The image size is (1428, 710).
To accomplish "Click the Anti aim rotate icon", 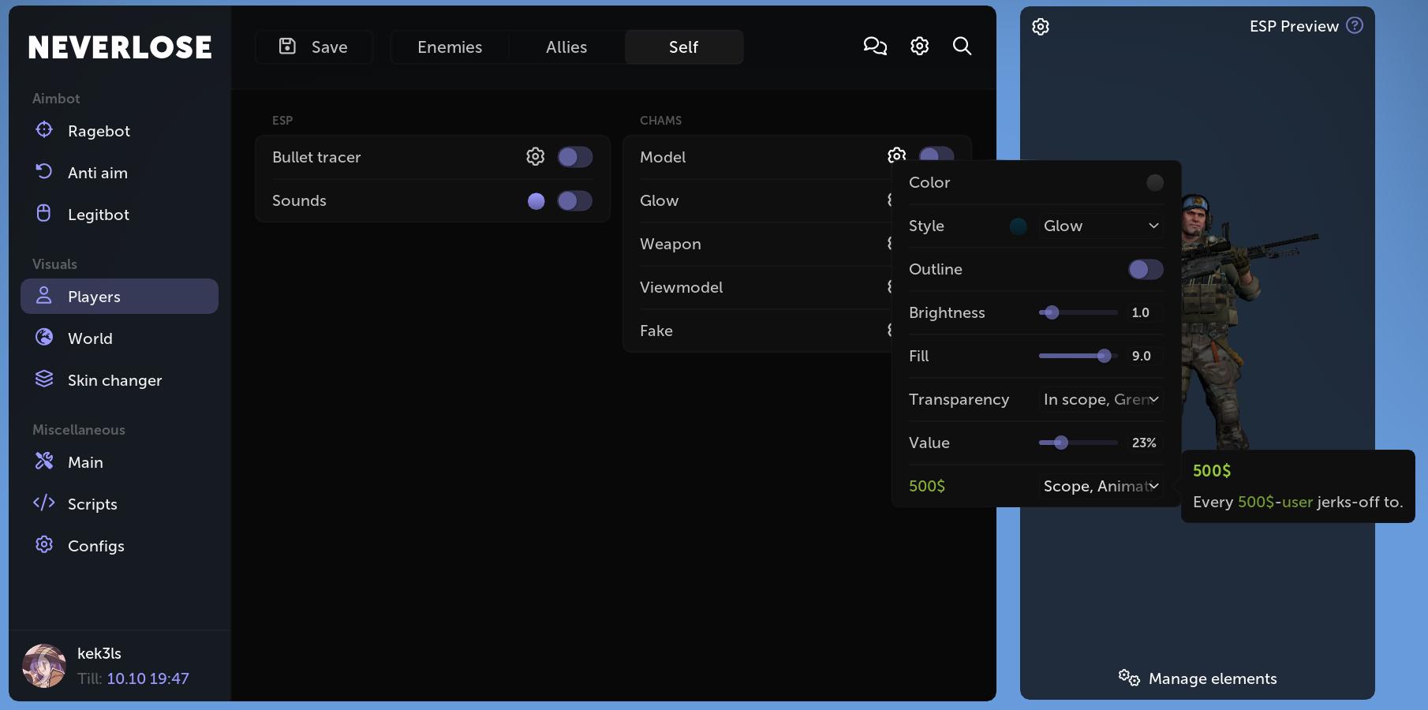I will (44, 171).
